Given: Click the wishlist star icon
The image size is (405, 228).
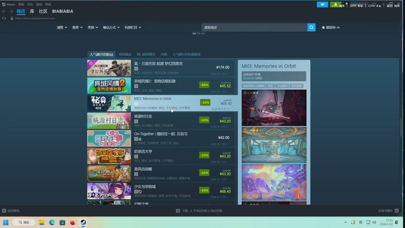Looking at the screenshot, I should pyautogui.click(x=323, y=27).
